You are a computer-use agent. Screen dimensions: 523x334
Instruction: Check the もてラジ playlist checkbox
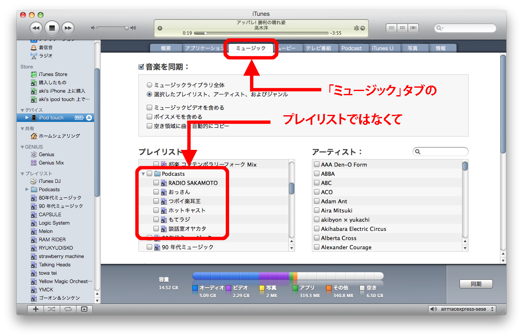point(156,220)
